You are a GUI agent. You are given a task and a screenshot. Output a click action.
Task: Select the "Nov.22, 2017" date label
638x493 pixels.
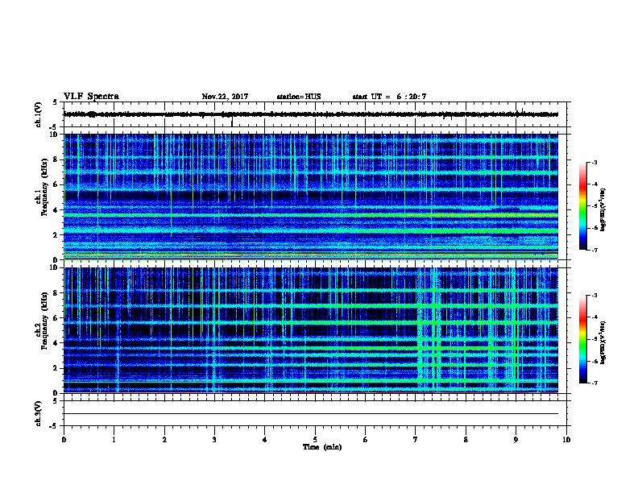pyautogui.click(x=225, y=97)
